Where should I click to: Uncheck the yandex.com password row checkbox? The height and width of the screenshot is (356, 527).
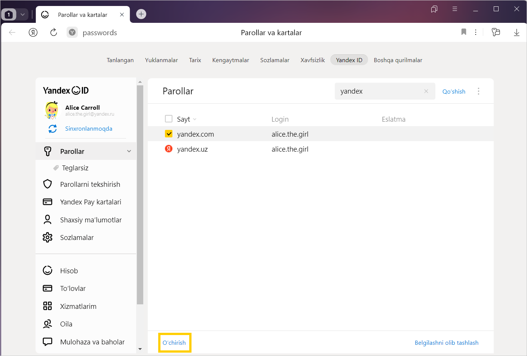(169, 134)
